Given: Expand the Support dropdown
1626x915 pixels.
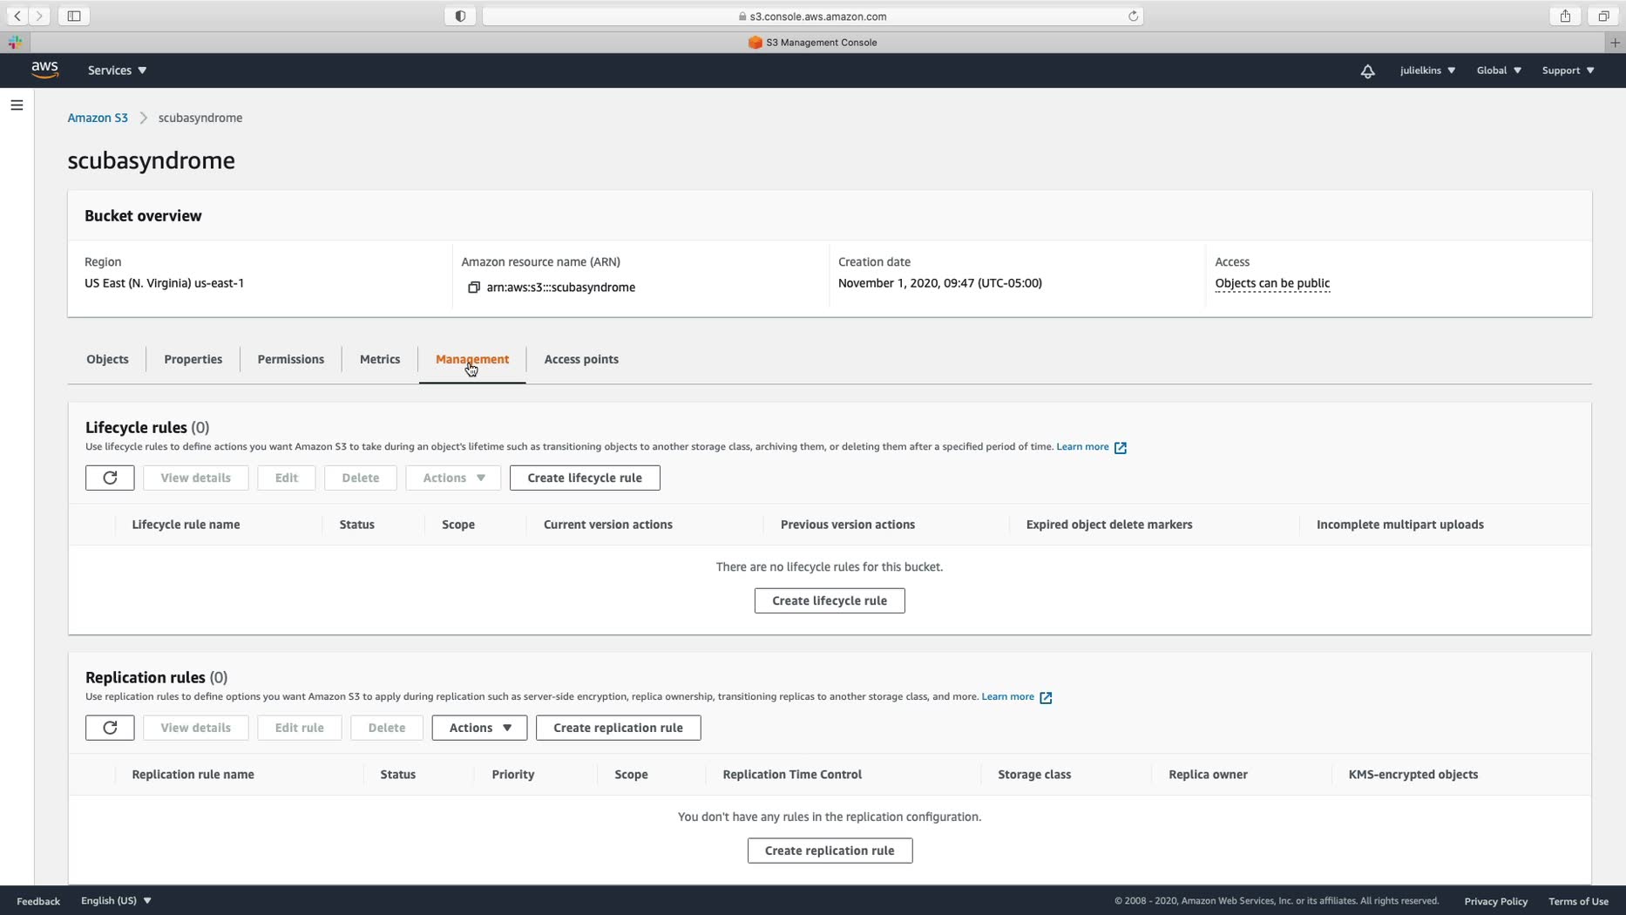Looking at the screenshot, I should pyautogui.click(x=1568, y=71).
